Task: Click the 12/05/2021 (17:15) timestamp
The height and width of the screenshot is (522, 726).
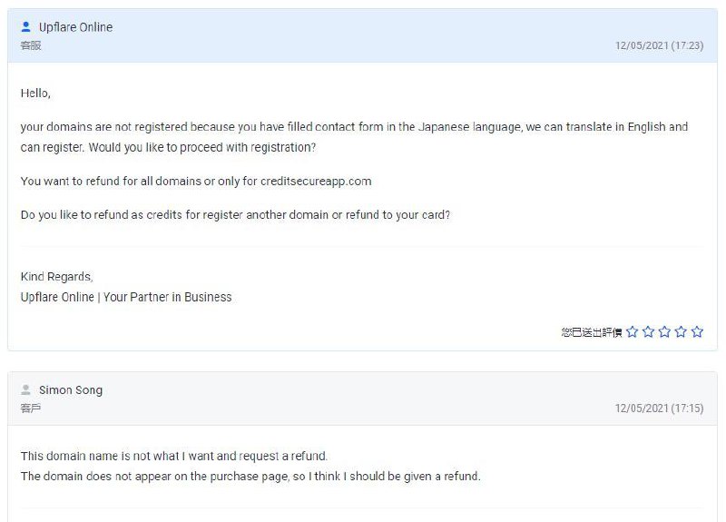Action: tap(659, 409)
